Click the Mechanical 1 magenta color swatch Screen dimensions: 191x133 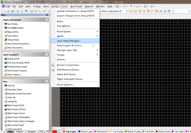click(95, 131)
